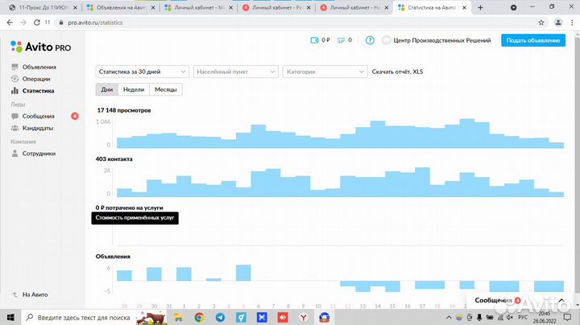
Task: Download report via Скачать отчёт, XLS link
Action: click(x=396, y=72)
